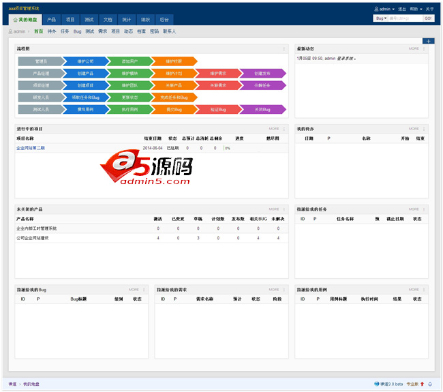Open options menu of 进行中的项目 panel
Image resolution: width=443 pixels, height=392 pixels.
click(x=284, y=129)
